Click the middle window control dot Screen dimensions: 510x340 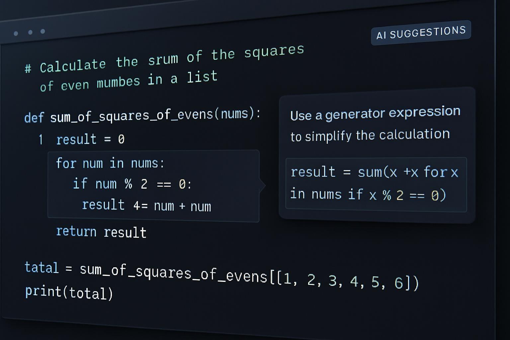click(x=30, y=32)
